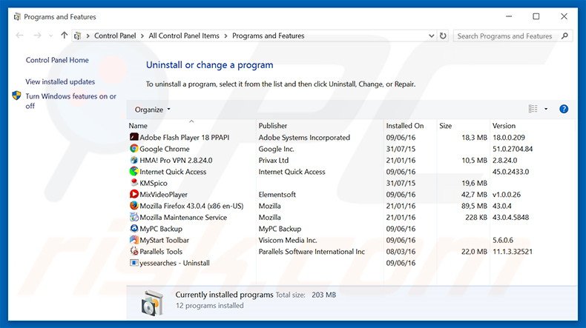Select the KMSpico program name
The image size is (586, 328).
(x=154, y=183)
